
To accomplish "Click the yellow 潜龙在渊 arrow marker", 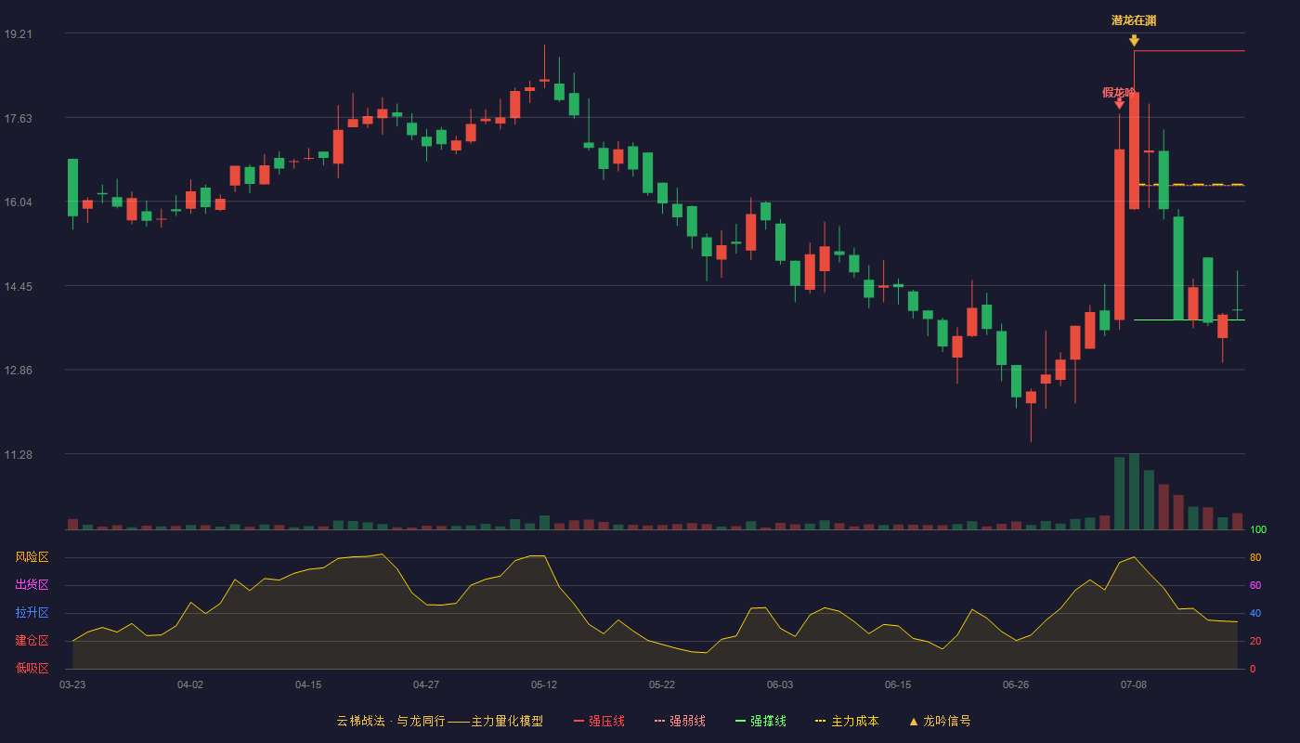I will click(x=1134, y=41).
